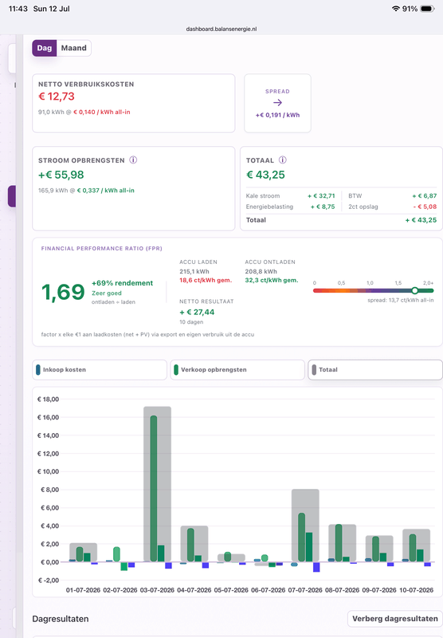Click the net consumption cost € 12,73
This screenshot has width=443, height=638.
(57, 96)
